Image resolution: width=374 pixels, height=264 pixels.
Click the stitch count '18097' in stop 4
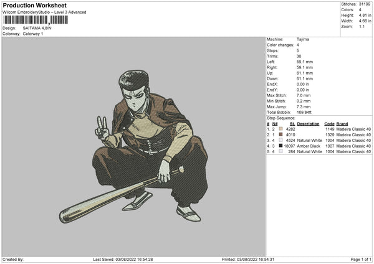[x=290, y=146]
